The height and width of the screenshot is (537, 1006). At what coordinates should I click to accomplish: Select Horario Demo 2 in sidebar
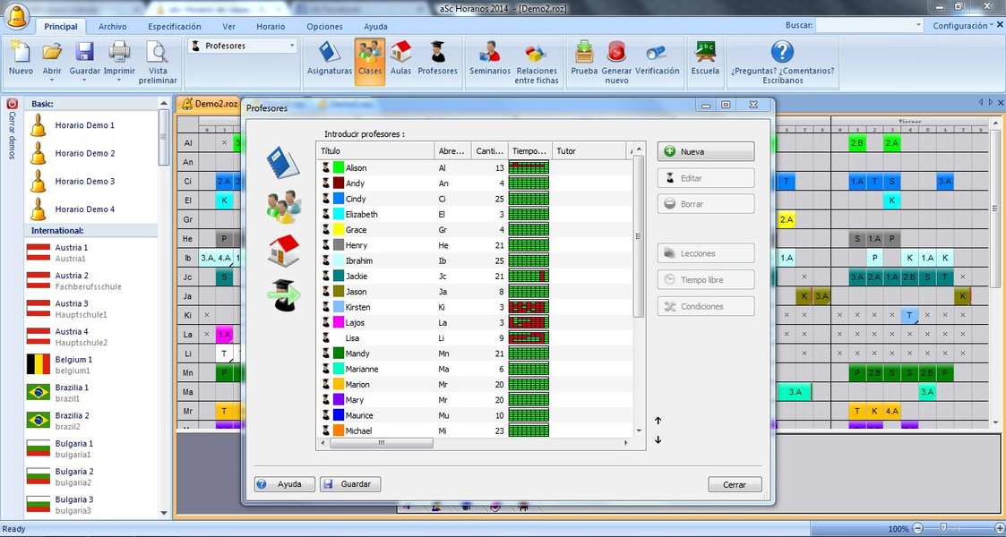[x=84, y=154]
